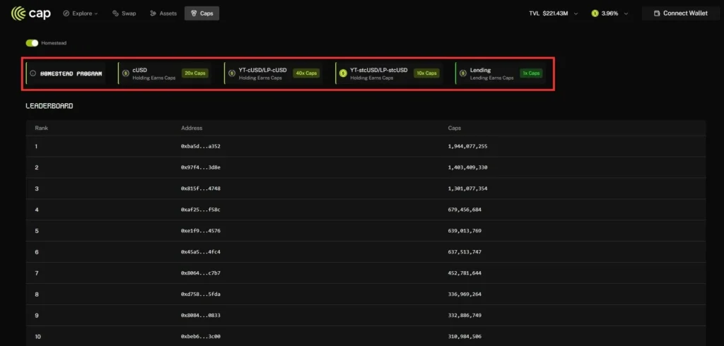Image resolution: width=724 pixels, height=346 pixels.
Task: Open the Lending Earns Caps card
Action: click(x=501, y=73)
